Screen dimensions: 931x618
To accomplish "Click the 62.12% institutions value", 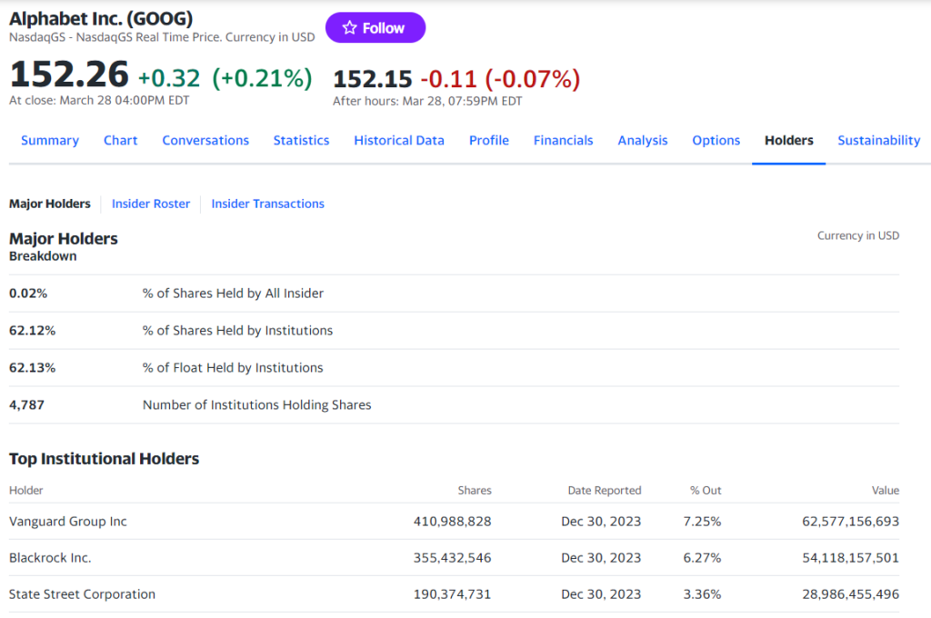I will [x=32, y=331].
